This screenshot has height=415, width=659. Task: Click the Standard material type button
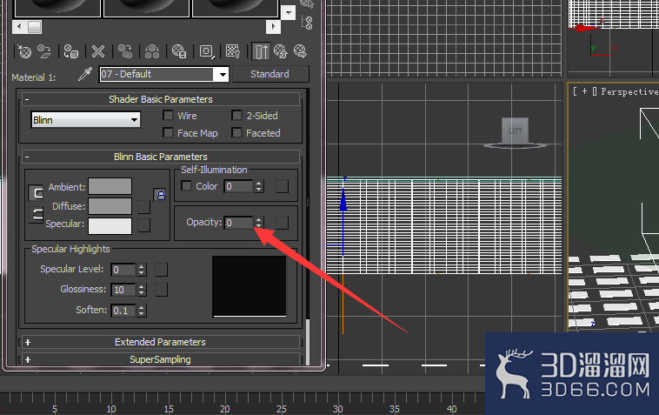pyautogui.click(x=270, y=74)
